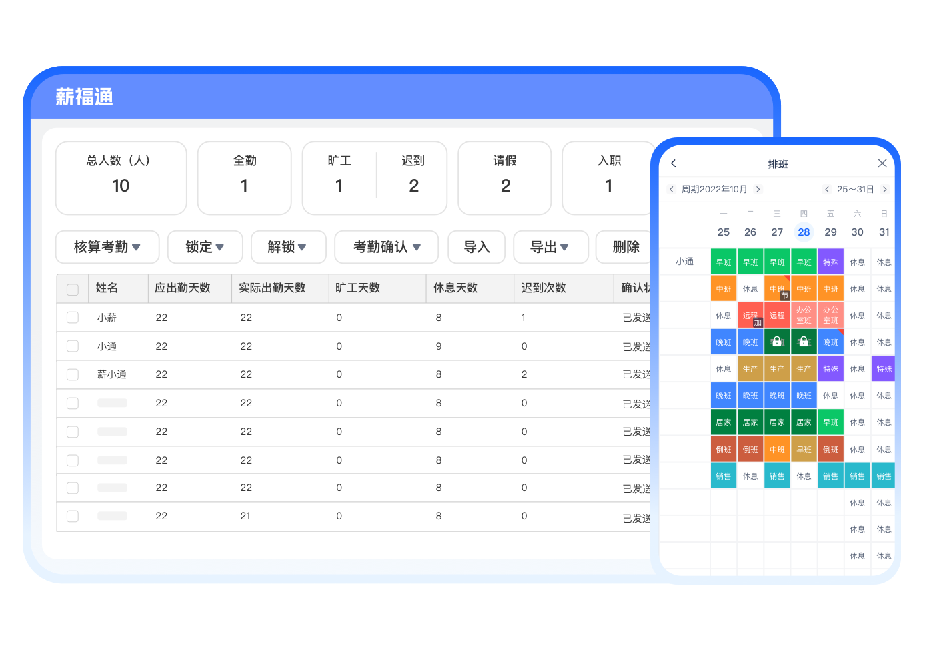Show next week after 25~31日

[x=885, y=190]
